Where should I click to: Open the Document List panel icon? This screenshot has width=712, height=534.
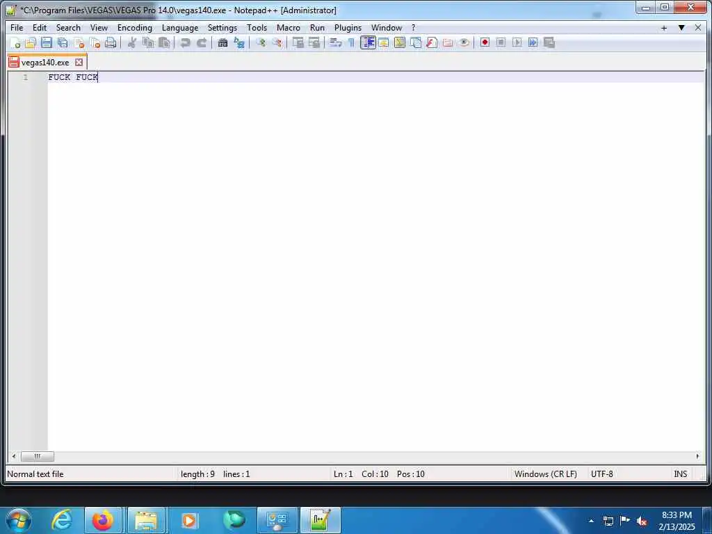click(x=416, y=42)
